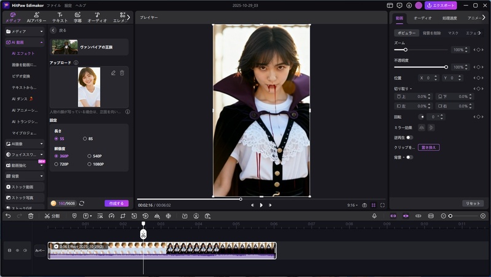This screenshot has height=277, width=491.
Task: Click the カバー cover button on the timeline track
Action: pos(40,251)
